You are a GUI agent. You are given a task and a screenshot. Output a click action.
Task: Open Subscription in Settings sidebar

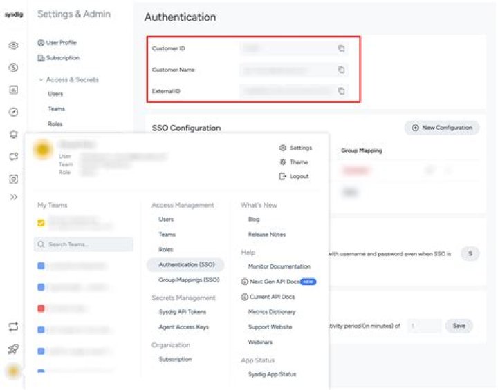click(58, 58)
